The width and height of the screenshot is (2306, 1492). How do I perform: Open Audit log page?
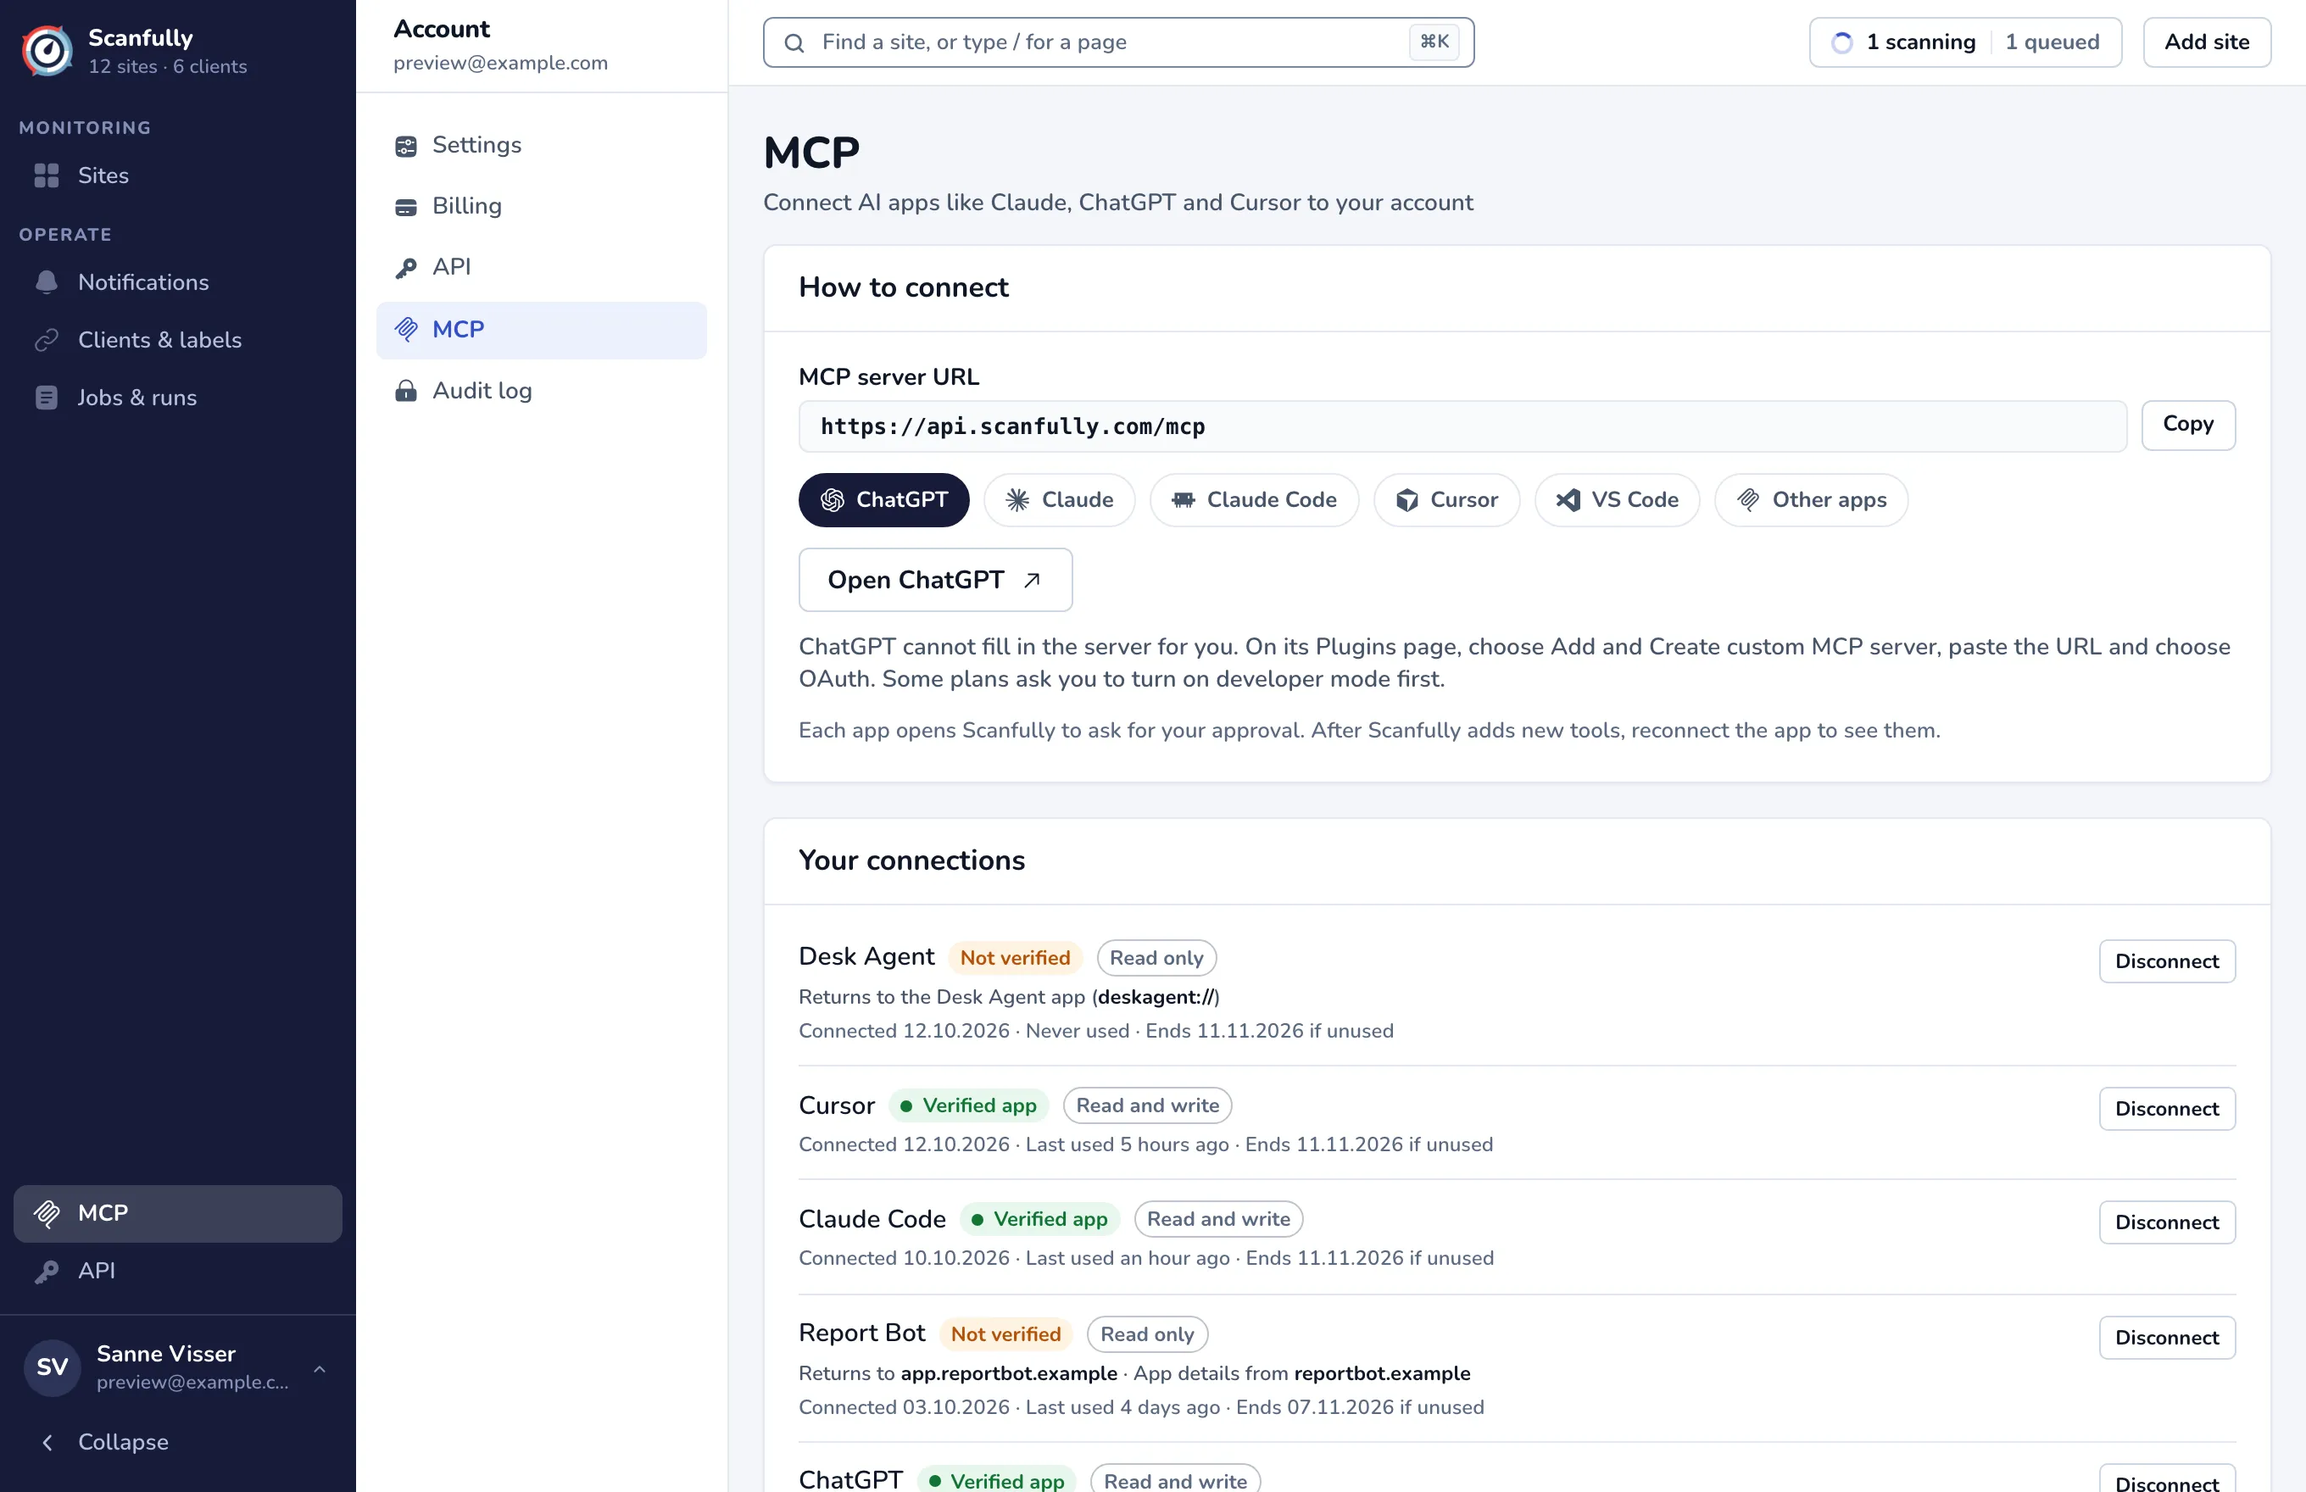[x=541, y=391]
